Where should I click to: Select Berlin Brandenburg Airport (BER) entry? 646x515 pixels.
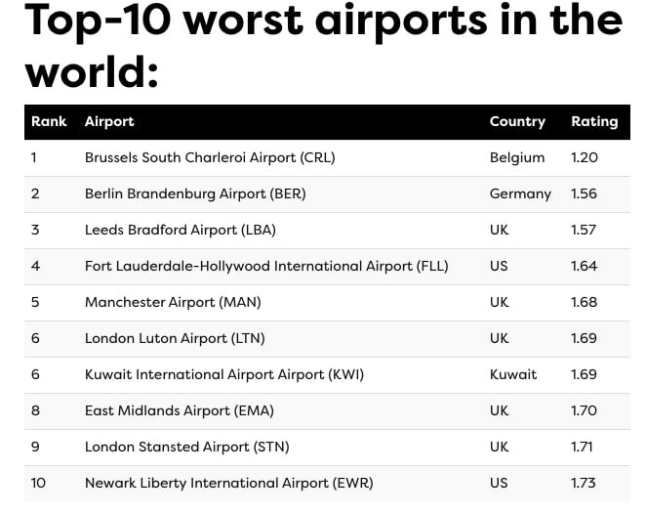(195, 193)
